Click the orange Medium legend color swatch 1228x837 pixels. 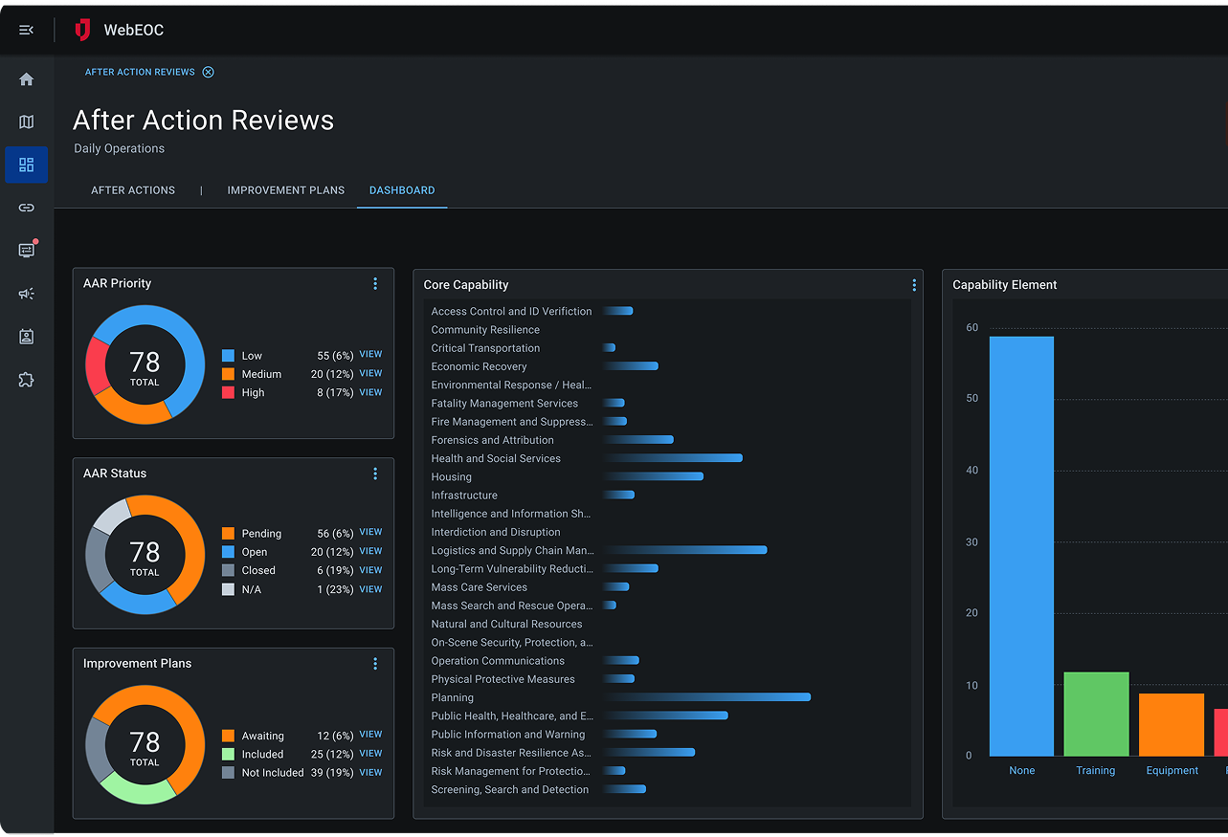[x=228, y=374]
